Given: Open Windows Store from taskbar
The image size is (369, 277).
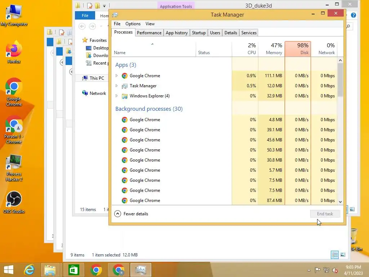Looking at the screenshot, I should tap(74, 270).
